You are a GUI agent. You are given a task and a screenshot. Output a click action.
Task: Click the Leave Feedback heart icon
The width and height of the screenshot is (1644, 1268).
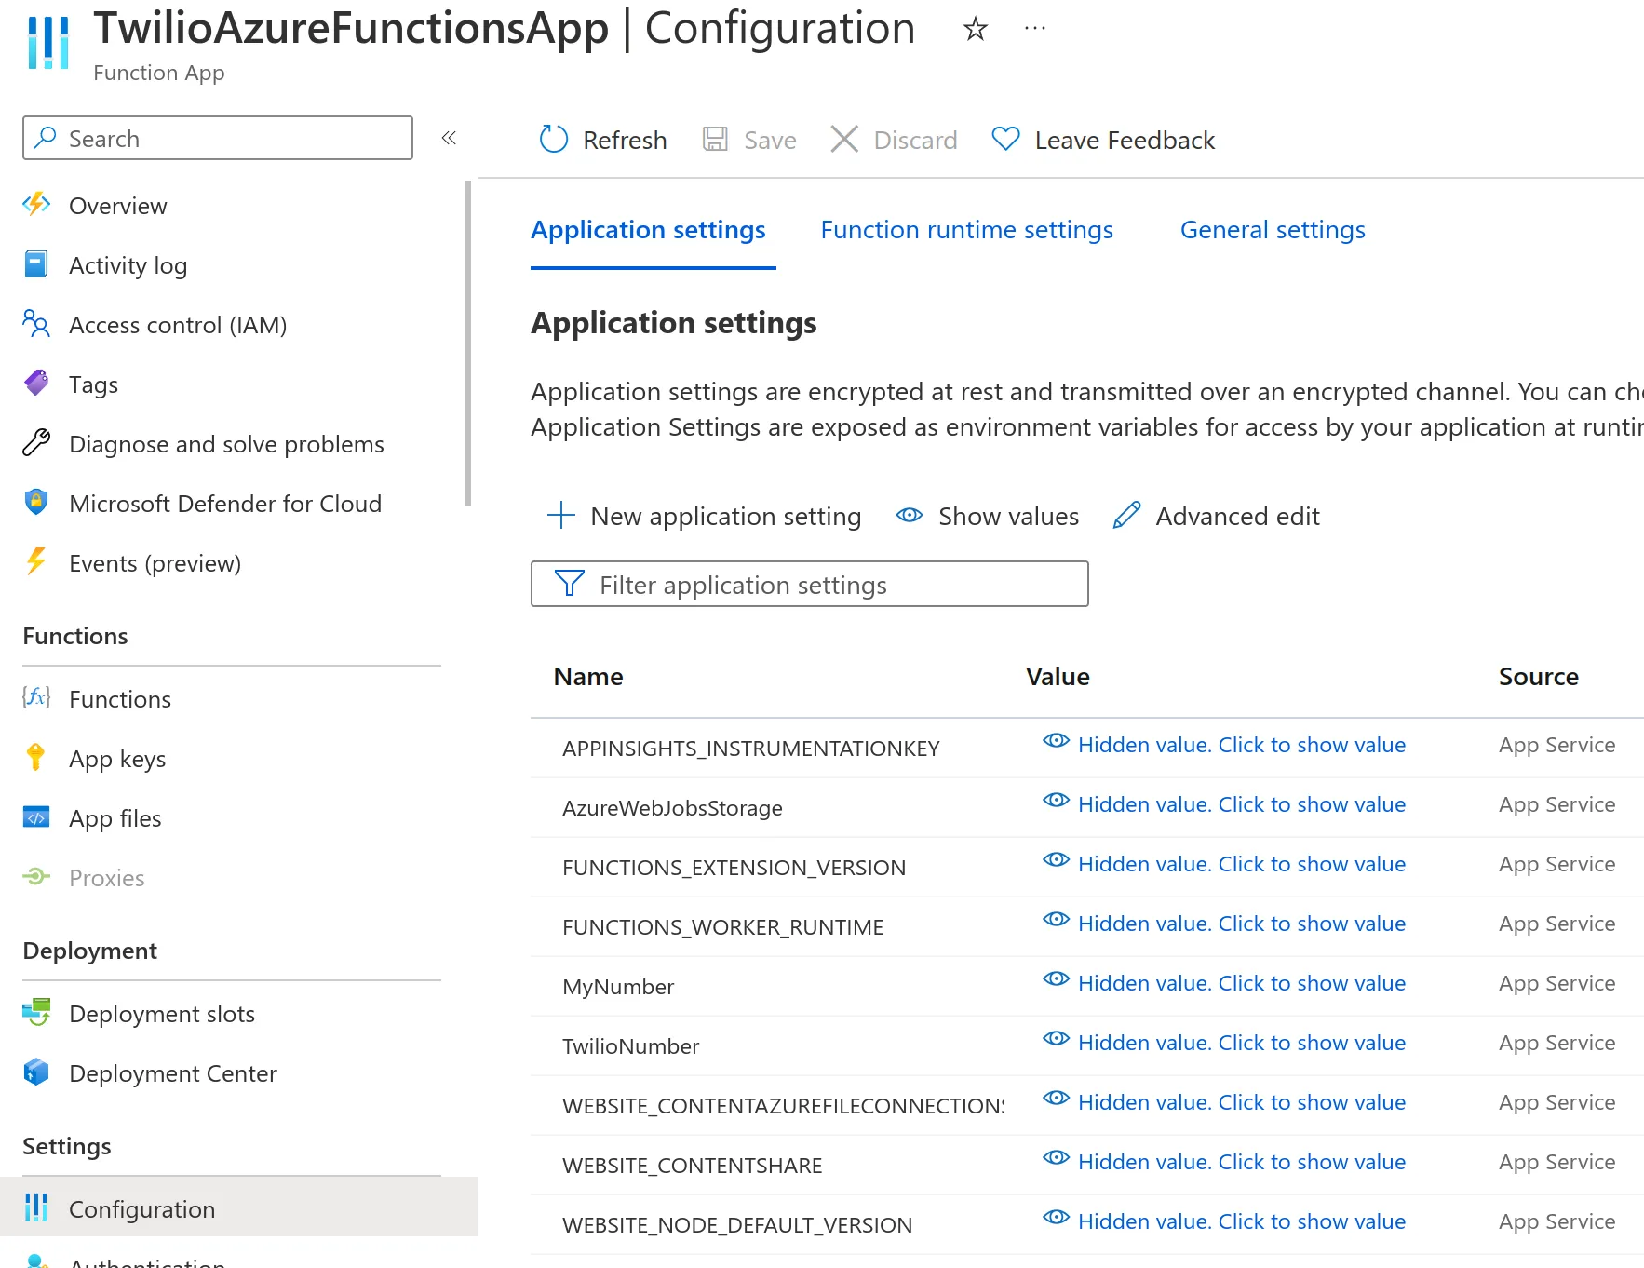tap(1006, 140)
